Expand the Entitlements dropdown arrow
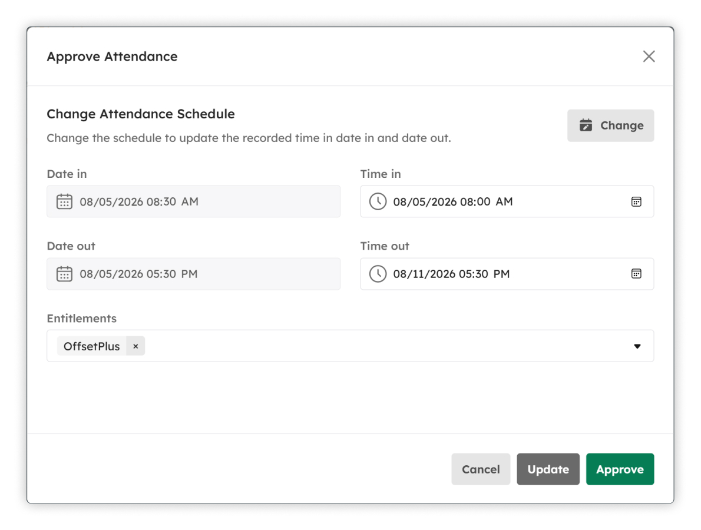Image resolution: width=701 pixels, height=530 pixels. point(637,346)
